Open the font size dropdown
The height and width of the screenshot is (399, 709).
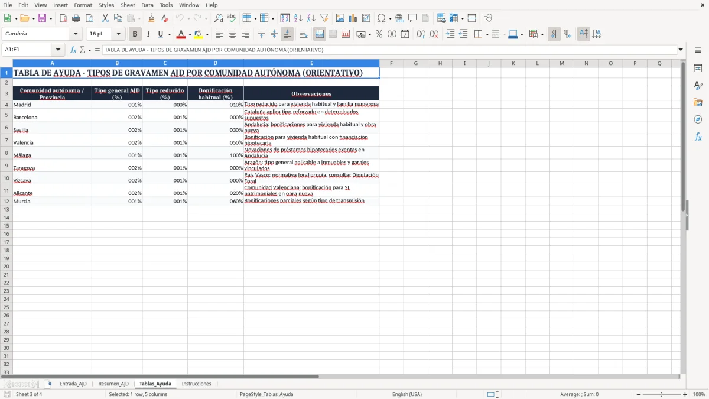click(x=119, y=34)
